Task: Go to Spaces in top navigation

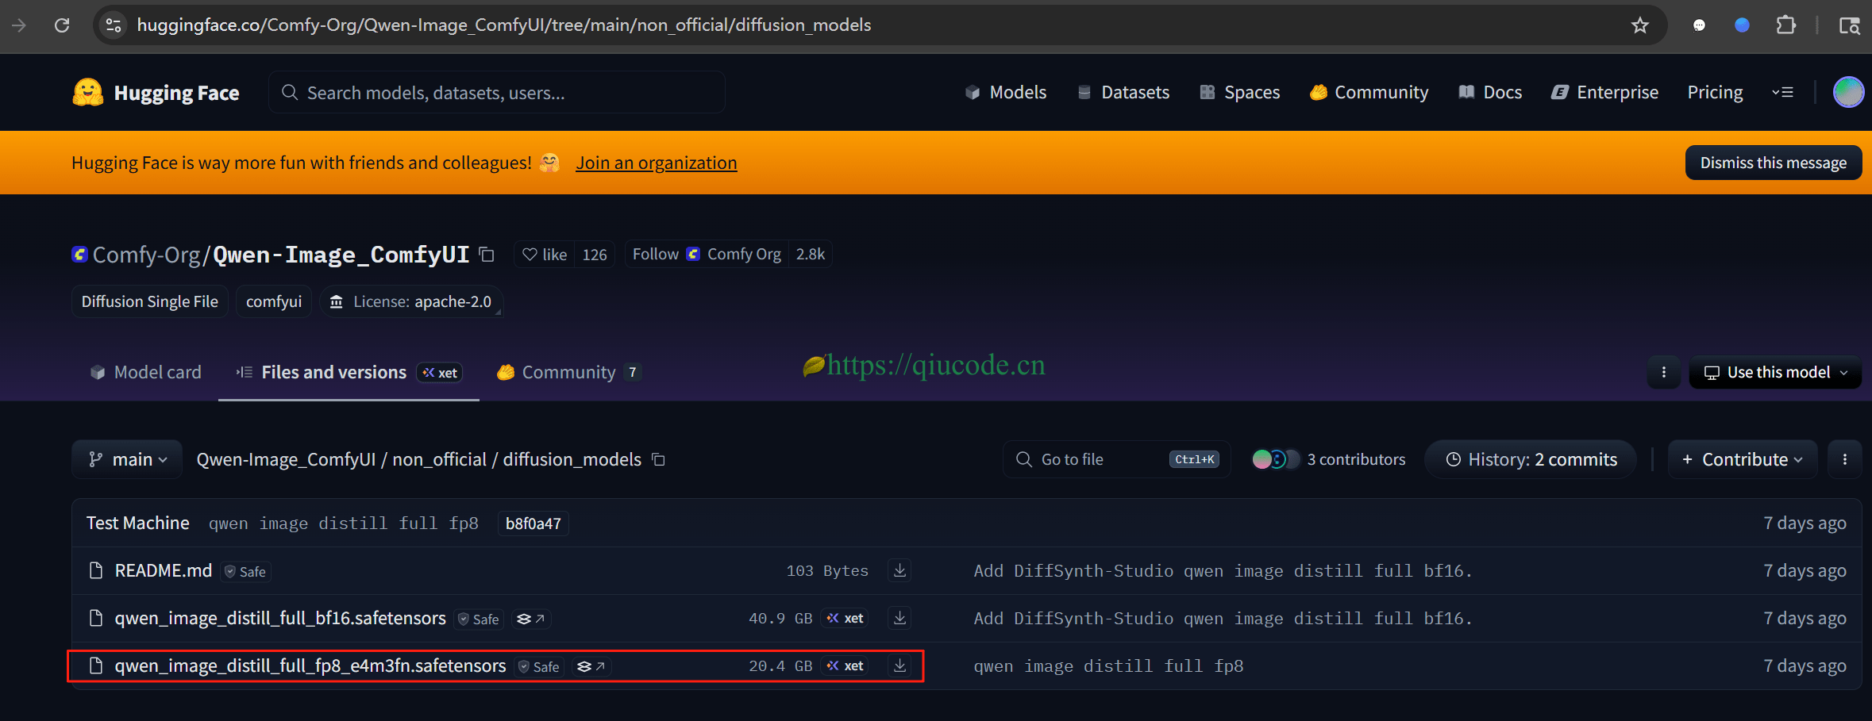Action: point(1239,92)
